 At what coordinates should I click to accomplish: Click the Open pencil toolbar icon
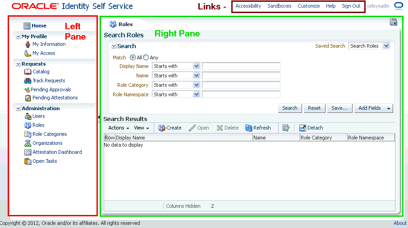pyautogui.click(x=192, y=128)
